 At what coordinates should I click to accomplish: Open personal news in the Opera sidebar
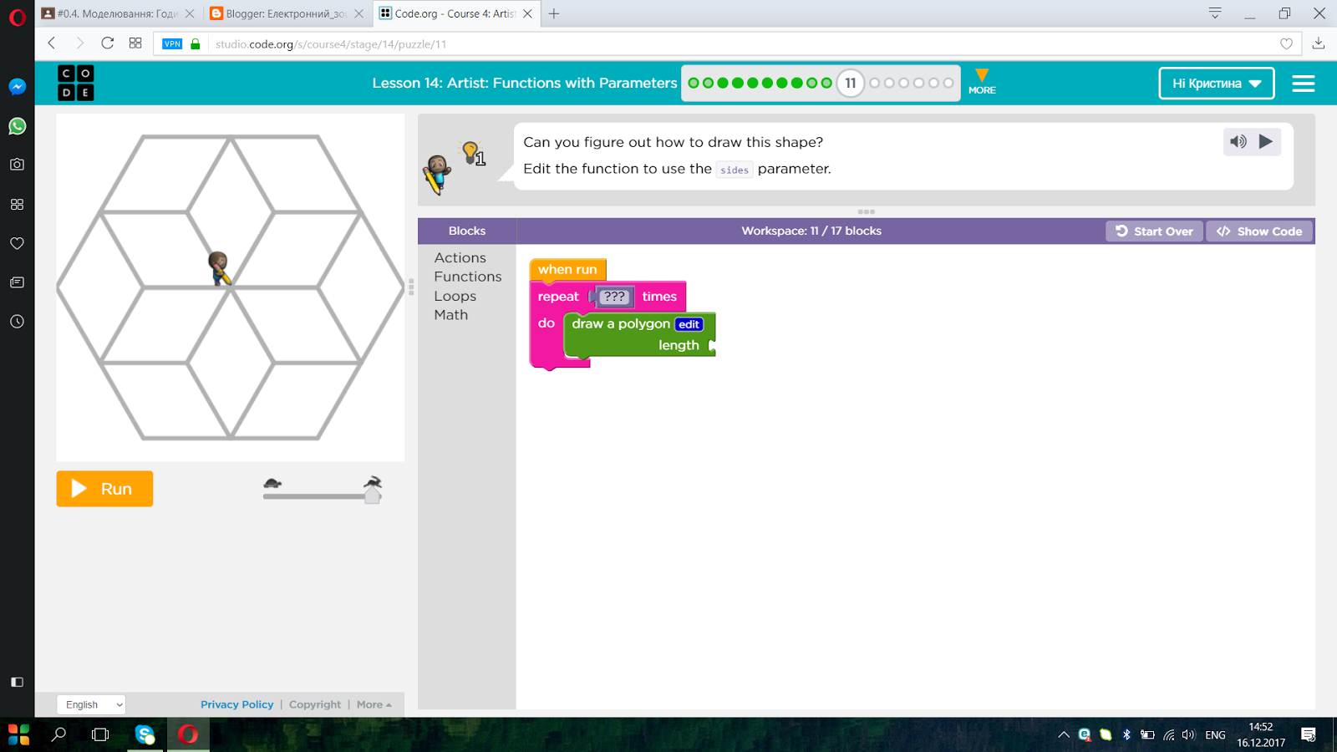[18, 282]
